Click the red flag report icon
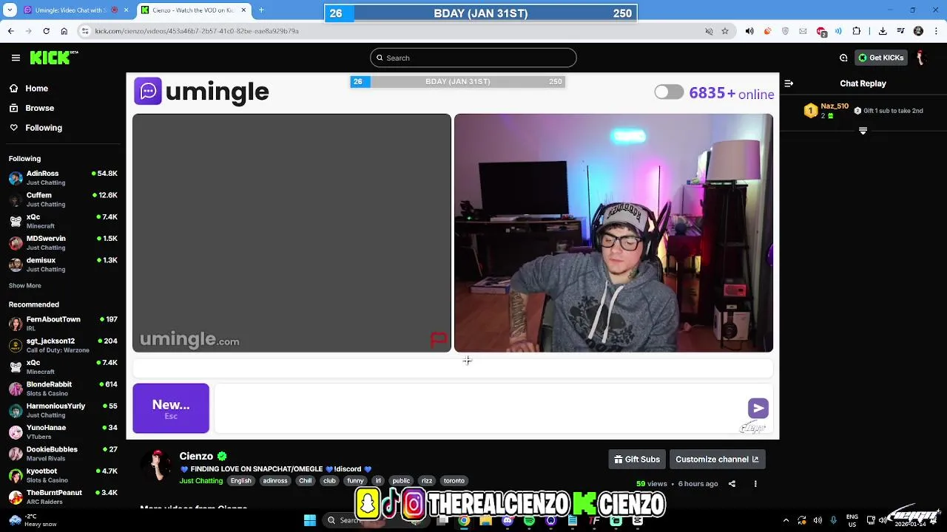The width and height of the screenshot is (947, 532). 439,339
